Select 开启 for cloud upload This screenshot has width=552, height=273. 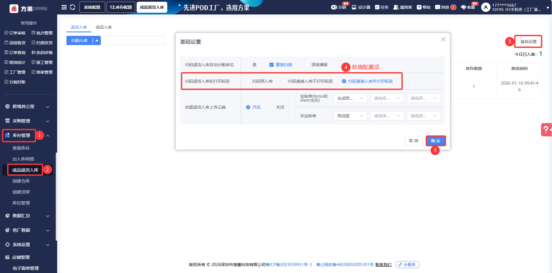click(248, 107)
